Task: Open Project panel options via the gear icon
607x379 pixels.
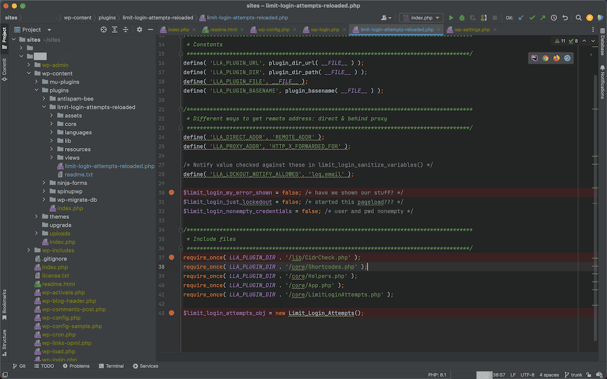Action: (x=139, y=29)
